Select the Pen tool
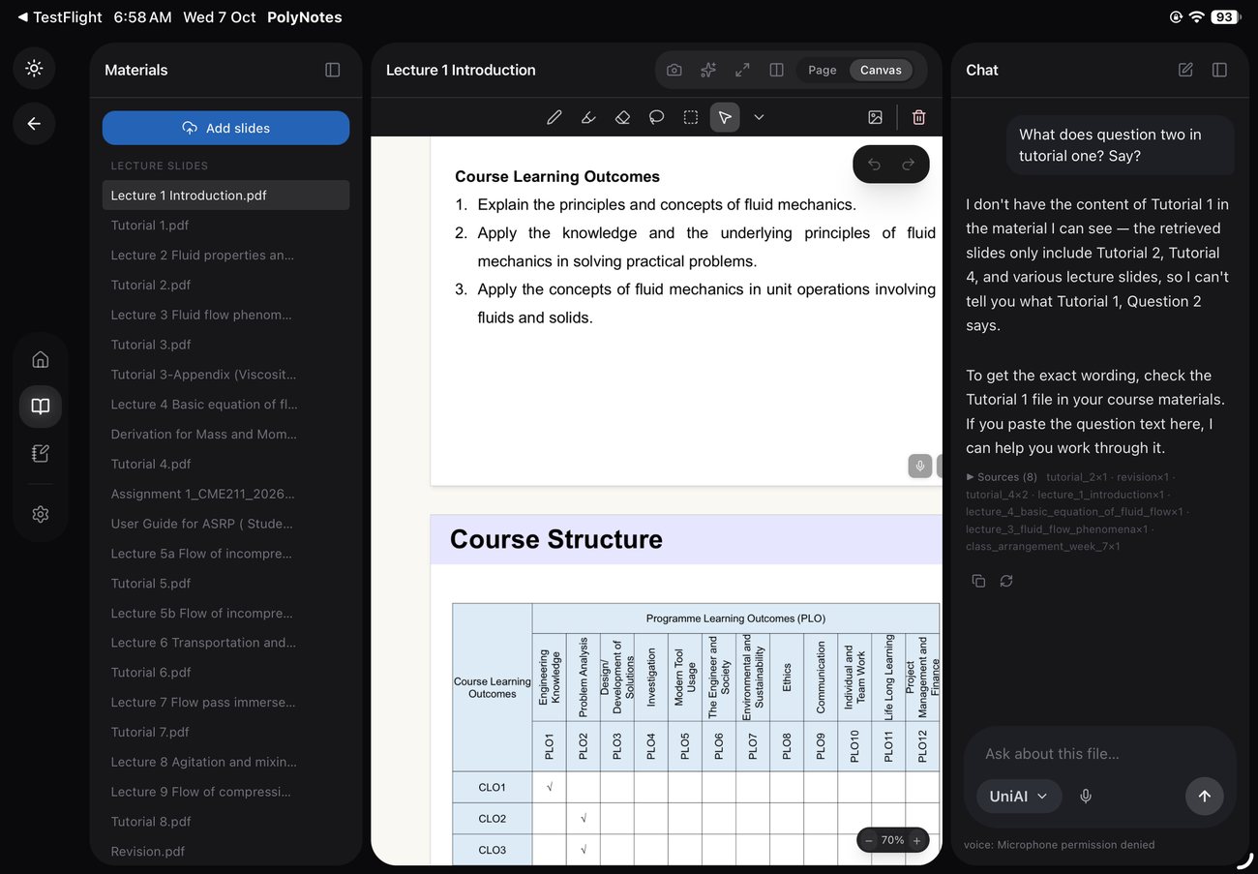The image size is (1258, 874). (x=554, y=117)
